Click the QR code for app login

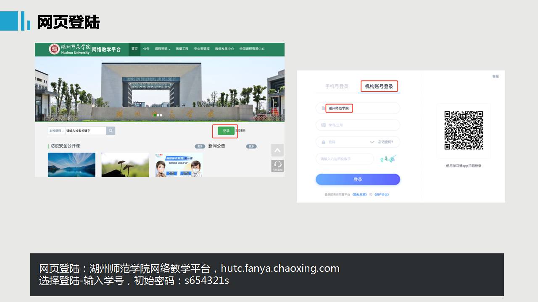464,130
